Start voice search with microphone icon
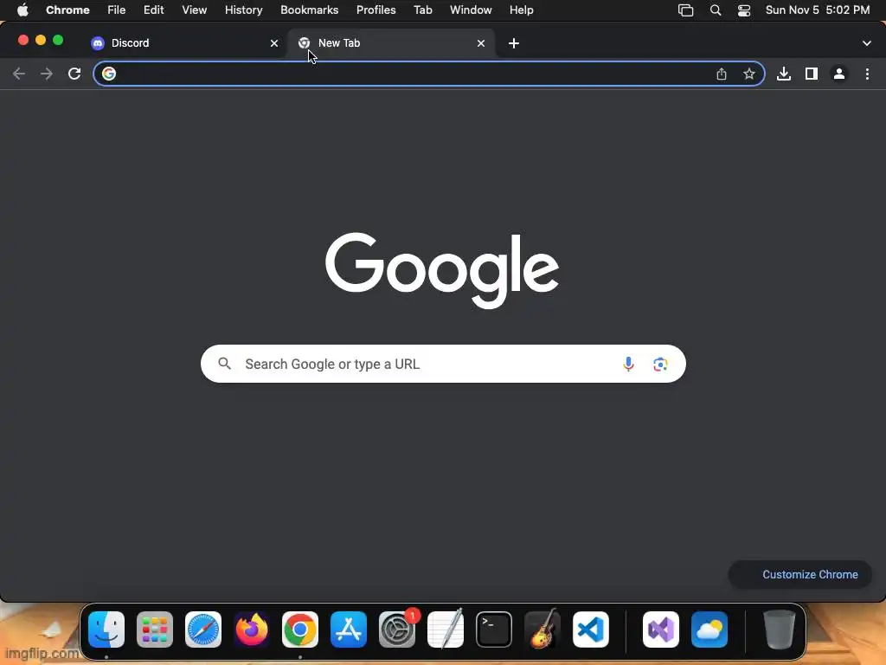This screenshot has width=886, height=665. pyautogui.click(x=628, y=364)
